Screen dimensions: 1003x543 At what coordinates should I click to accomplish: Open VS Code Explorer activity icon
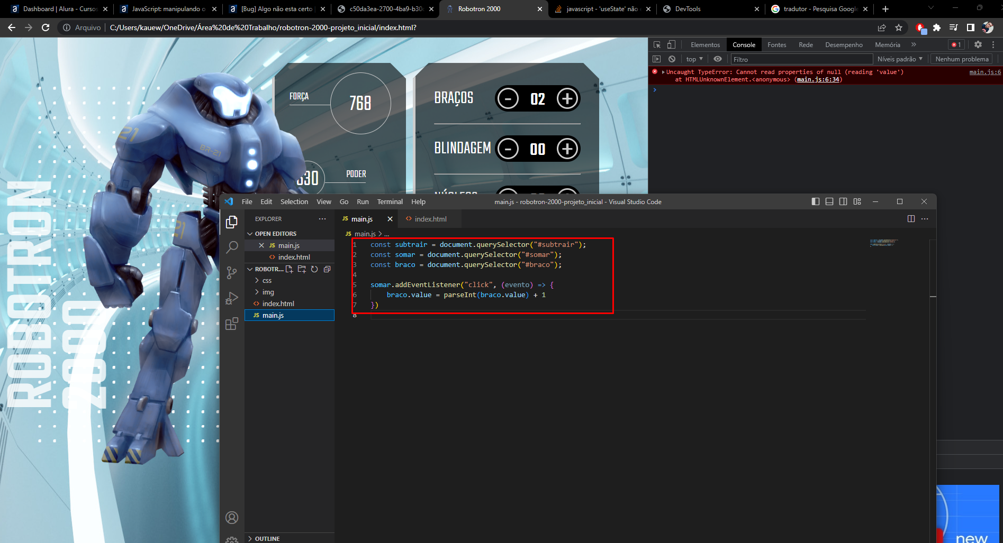(x=232, y=222)
